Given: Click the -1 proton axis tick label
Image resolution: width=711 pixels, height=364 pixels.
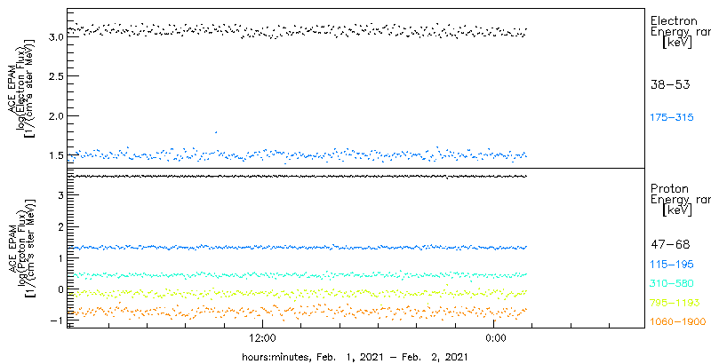Looking at the screenshot, I should (x=58, y=320).
